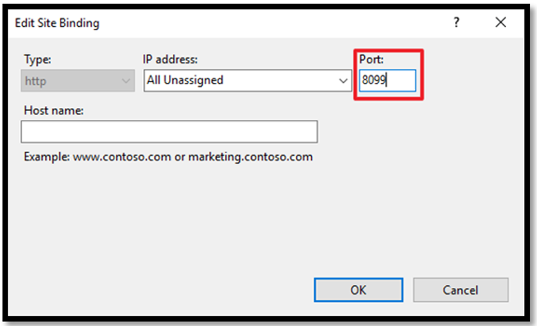Click the IP address: label
Viewport: 537px width, 326px height.
pos(170,59)
